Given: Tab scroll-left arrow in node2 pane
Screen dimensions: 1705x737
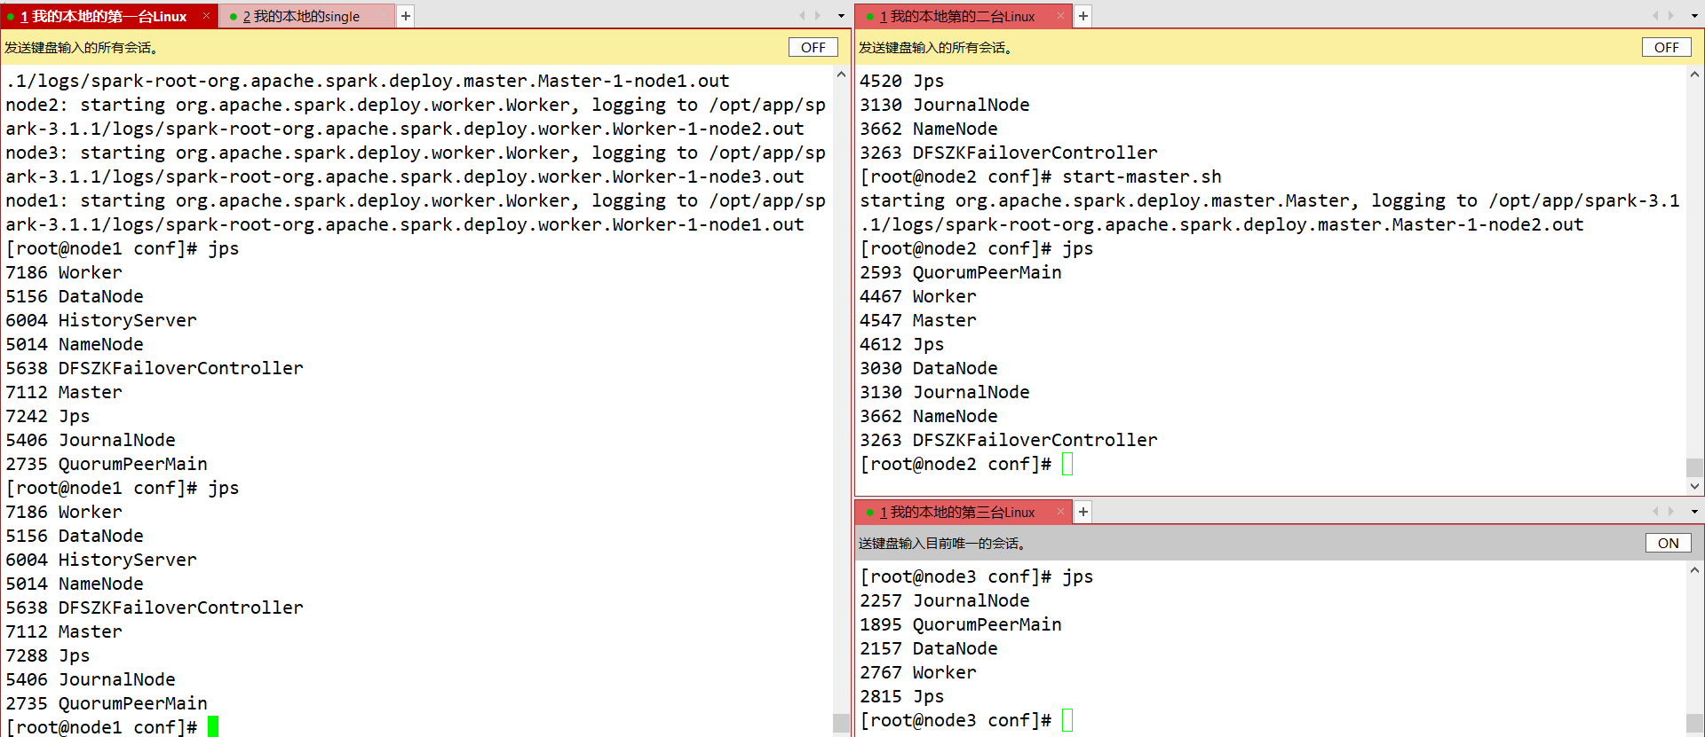Looking at the screenshot, I should click(x=1655, y=16).
